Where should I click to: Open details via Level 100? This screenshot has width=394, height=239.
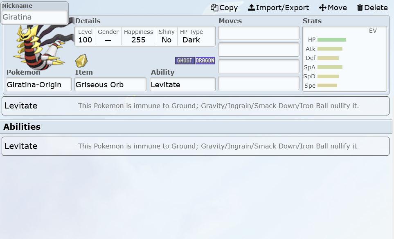tap(85, 36)
